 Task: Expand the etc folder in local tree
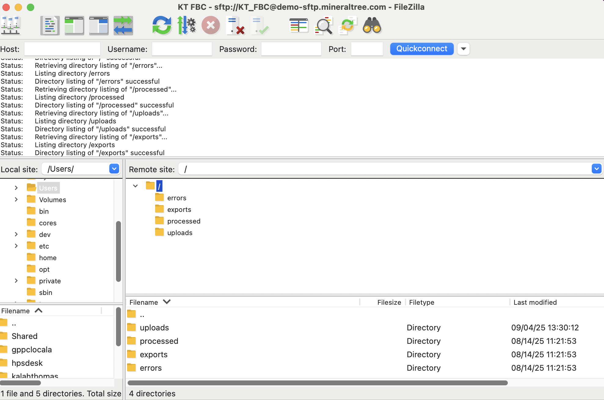tap(16, 246)
